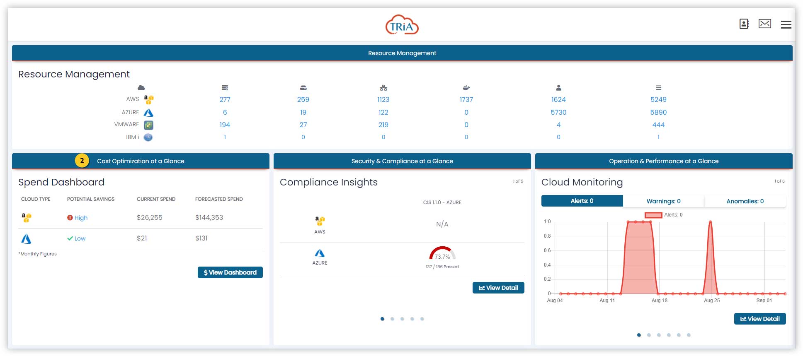Open Azure users count 5730
803x356 pixels.
558,112
